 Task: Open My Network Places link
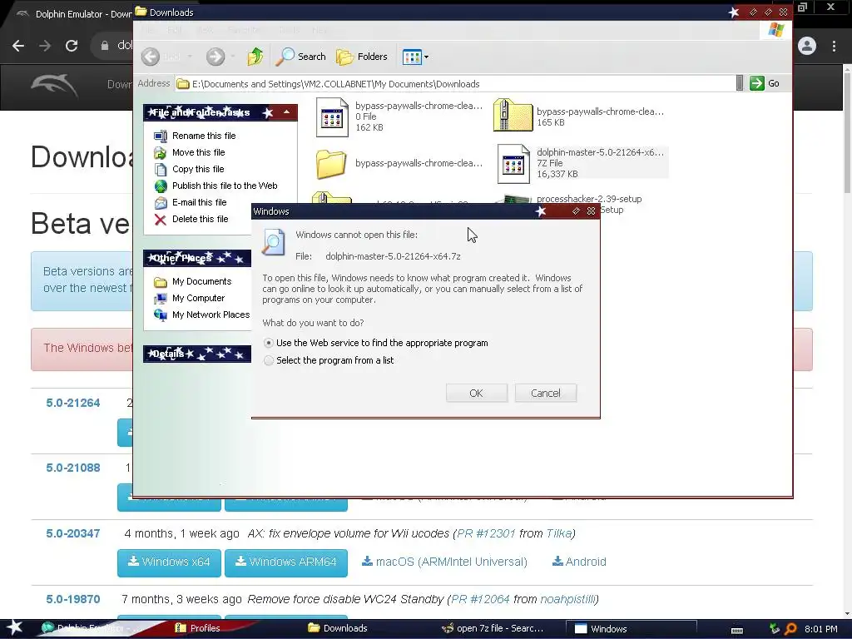click(211, 315)
